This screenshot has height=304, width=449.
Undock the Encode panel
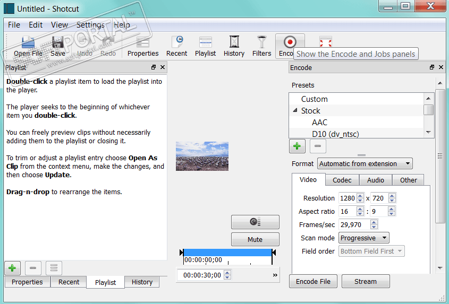(432, 67)
